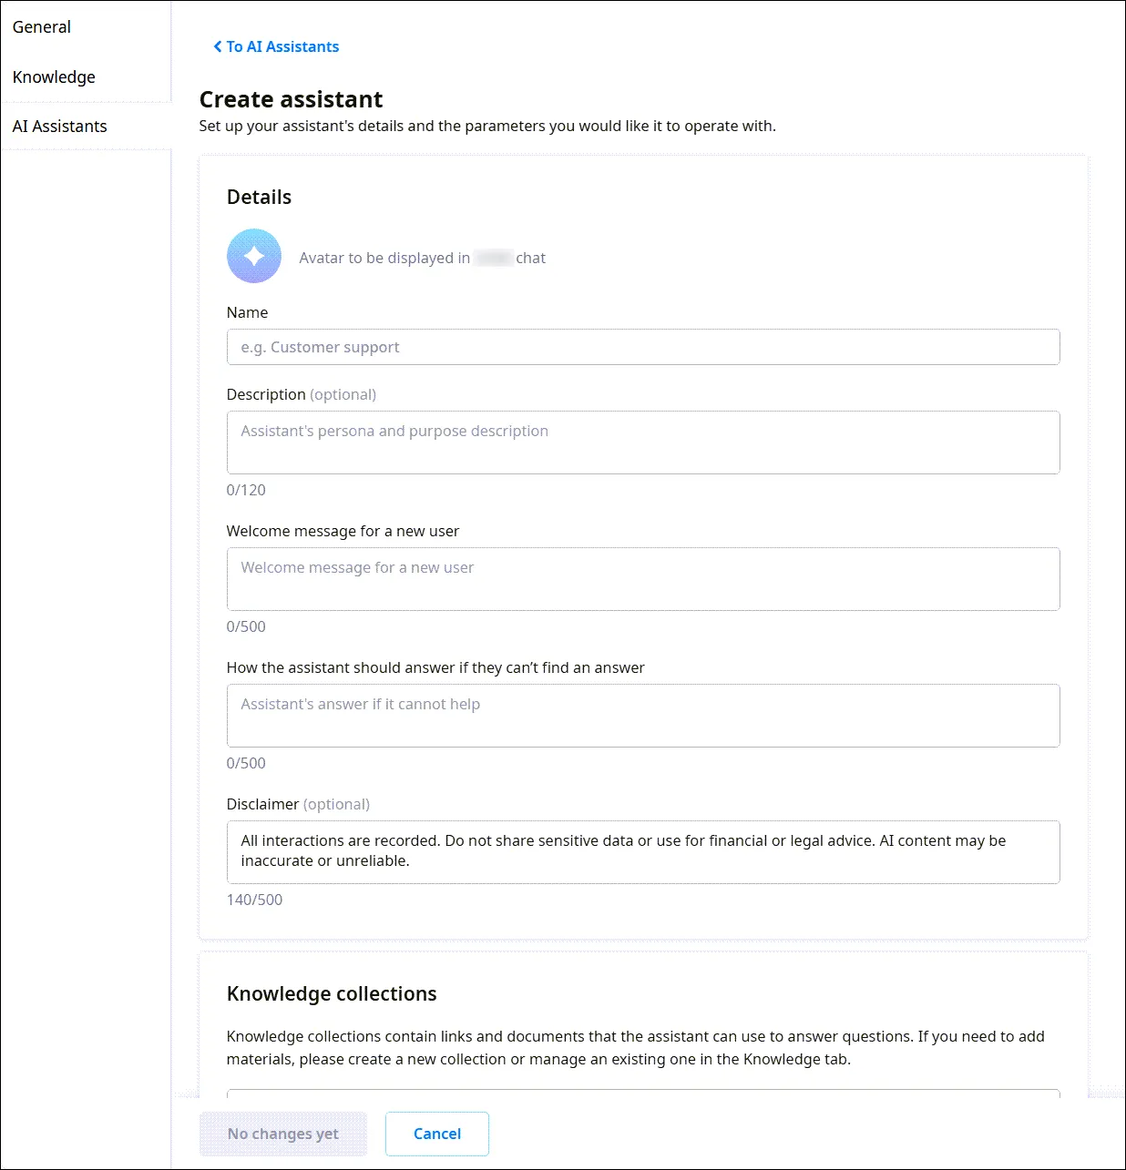The height and width of the screenshot is (1170, 1126).
Task: Click the Knowledge collections heading
Action: pos(332,993)
